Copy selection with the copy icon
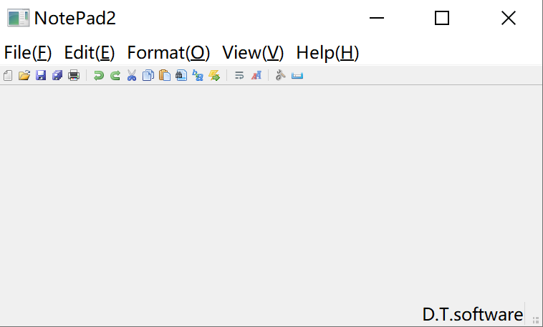The height and width of the screenshot is (327, 543). point(148,75)
